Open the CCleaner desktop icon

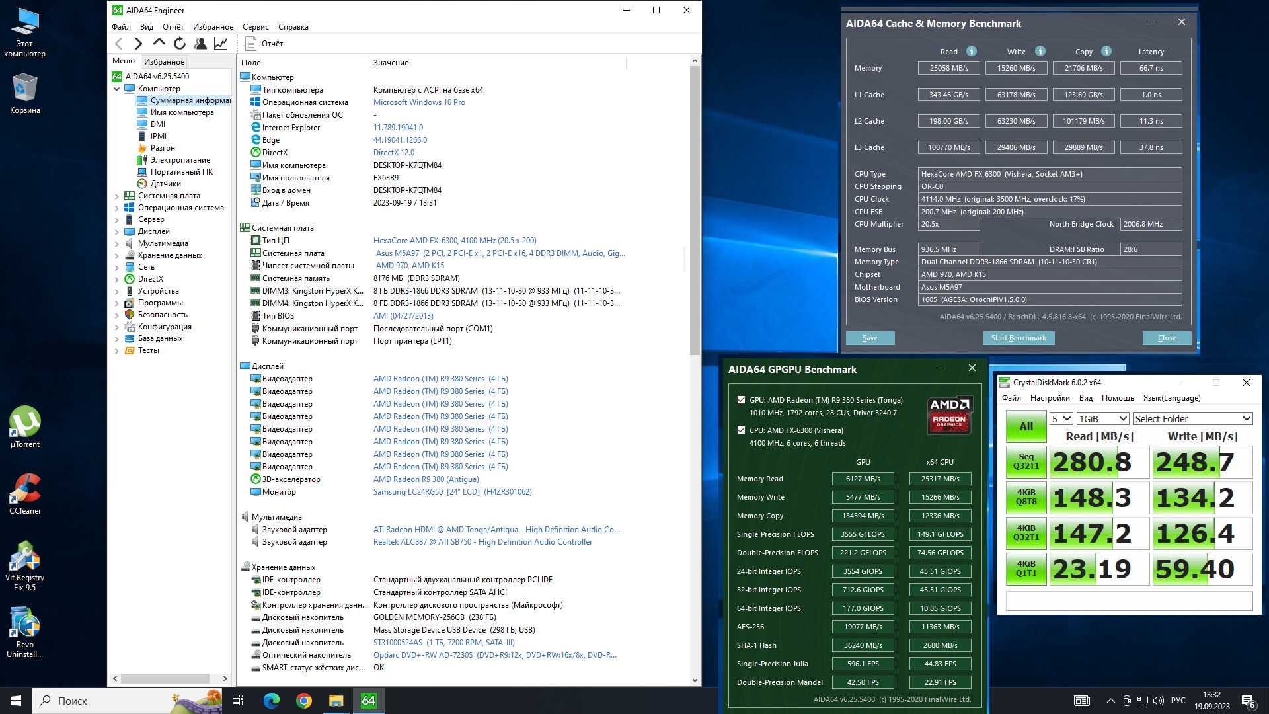(25, 494)
